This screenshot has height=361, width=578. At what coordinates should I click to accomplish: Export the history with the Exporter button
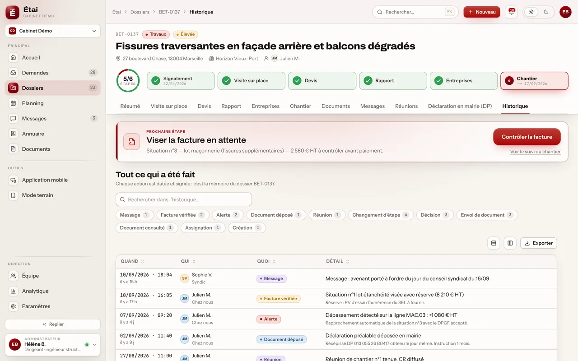tap(539, 243)
